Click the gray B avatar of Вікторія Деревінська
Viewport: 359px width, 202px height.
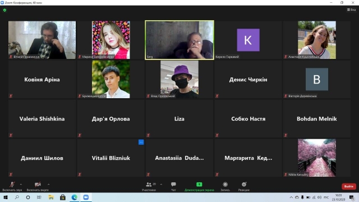pos(316,79)
